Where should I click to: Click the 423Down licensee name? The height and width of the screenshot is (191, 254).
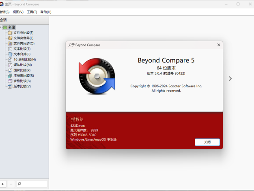tap(77, 126)
